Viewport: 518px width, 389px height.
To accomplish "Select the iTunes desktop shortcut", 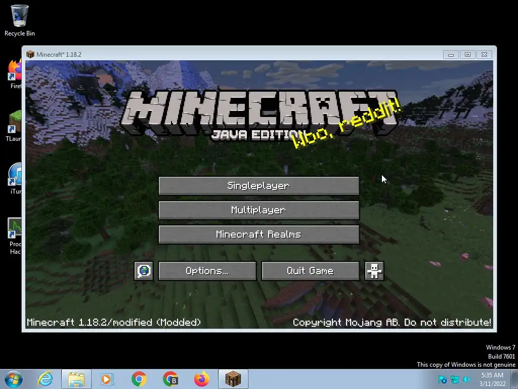I will 15,179.
